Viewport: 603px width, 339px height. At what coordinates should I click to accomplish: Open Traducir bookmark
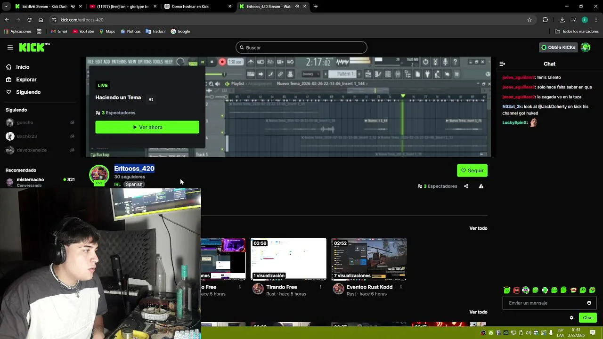coord(155,32)
